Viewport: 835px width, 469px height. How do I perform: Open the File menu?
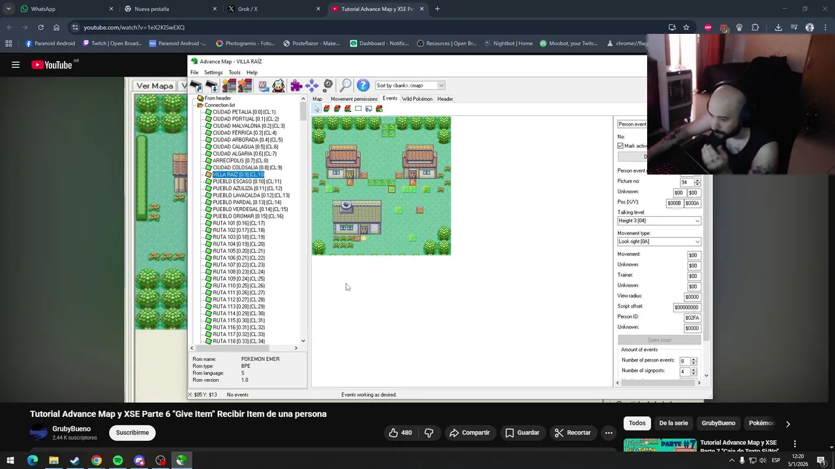tap(194, 72)
